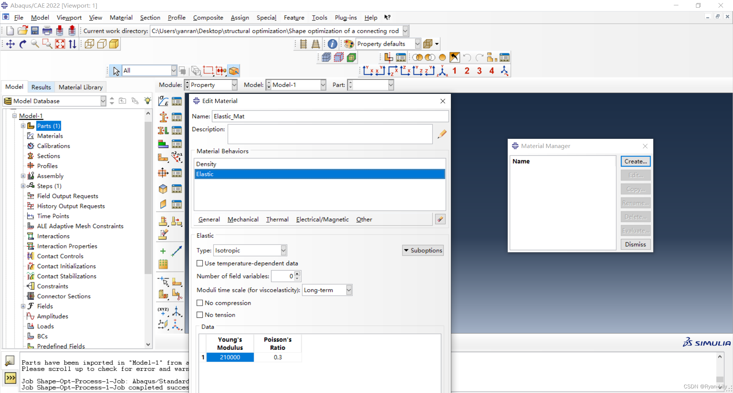Apply the XY view orientation icon

pyautogui.click(x=368, y=71)
